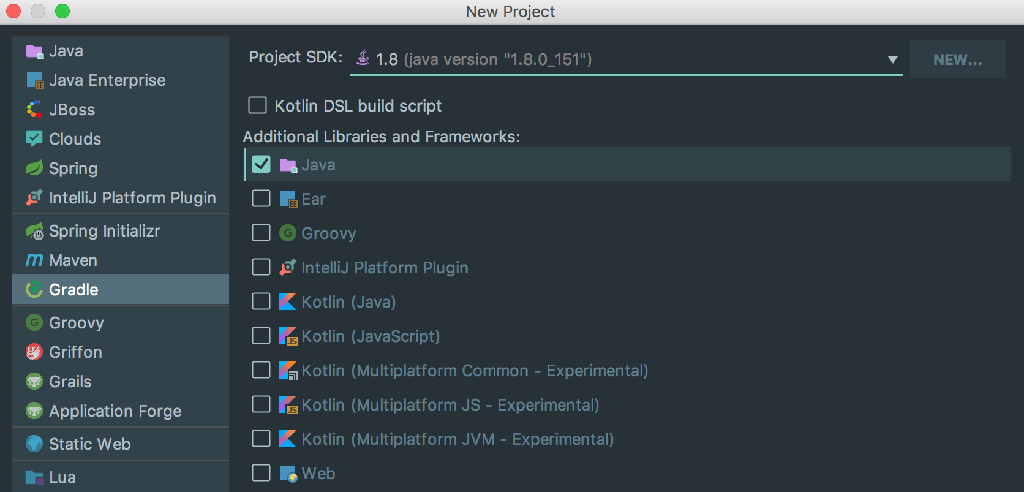The image size is (1024, 492).
Task: Choose Static Web project type
Action: 121,444
